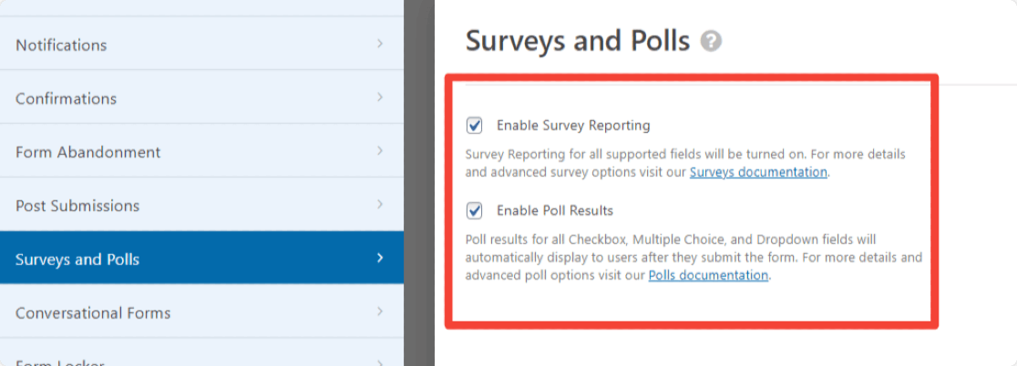1017x366 pixels.
Task: Click the Notifications row chevron arrow
Action: tap(380, 44)
